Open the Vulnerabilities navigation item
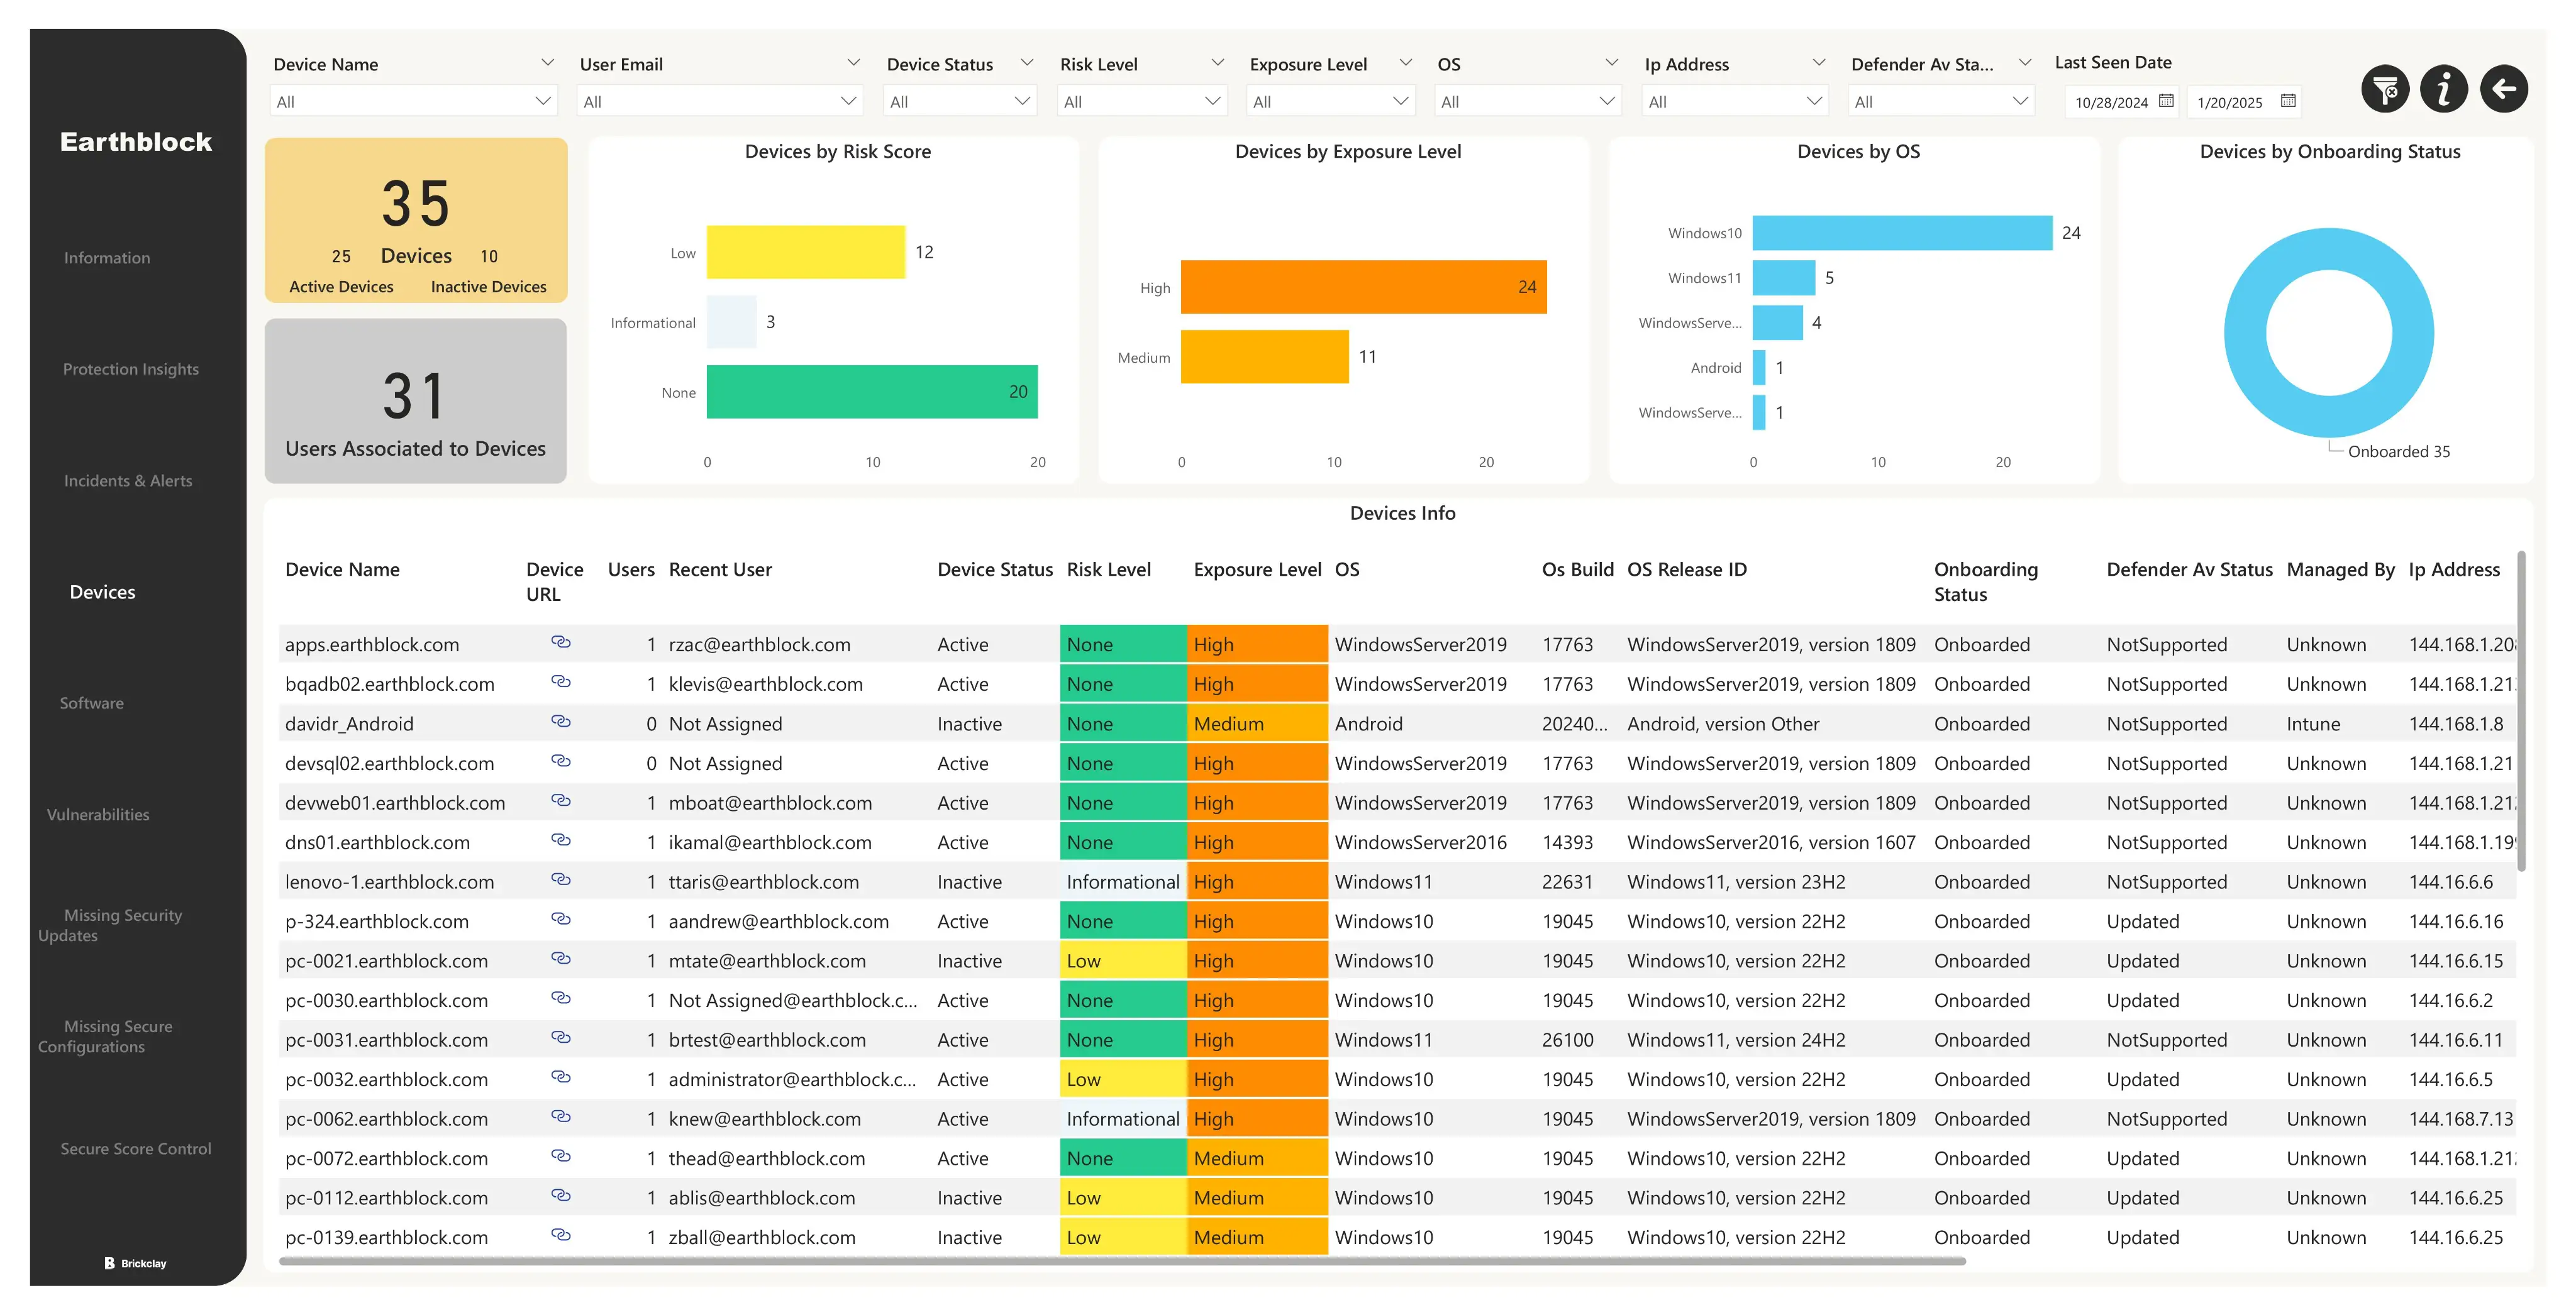 click(x=98, y=815)
